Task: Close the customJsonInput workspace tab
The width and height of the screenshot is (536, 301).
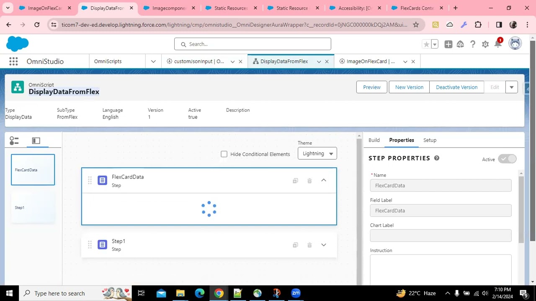Action: (240, 61)
